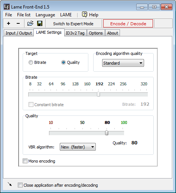Switch to the ID3v2 Tag tab

pos(75,33)
